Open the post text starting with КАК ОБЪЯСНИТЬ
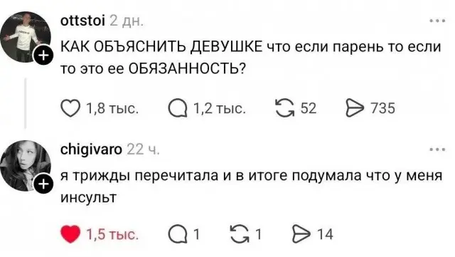The width and height of the screenshot is (455, 257). [250, 58]
